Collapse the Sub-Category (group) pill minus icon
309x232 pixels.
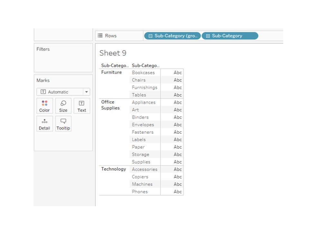point(150,36)
